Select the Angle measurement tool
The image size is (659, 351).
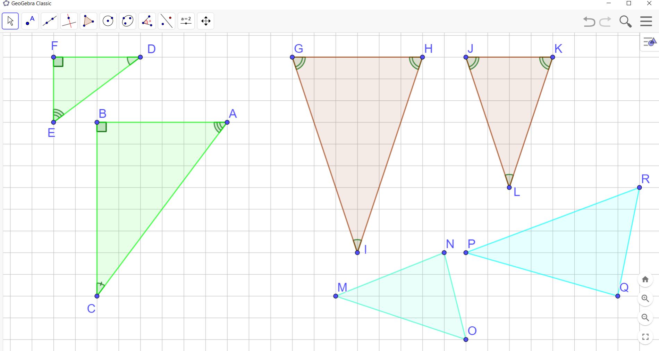[147, 21]
